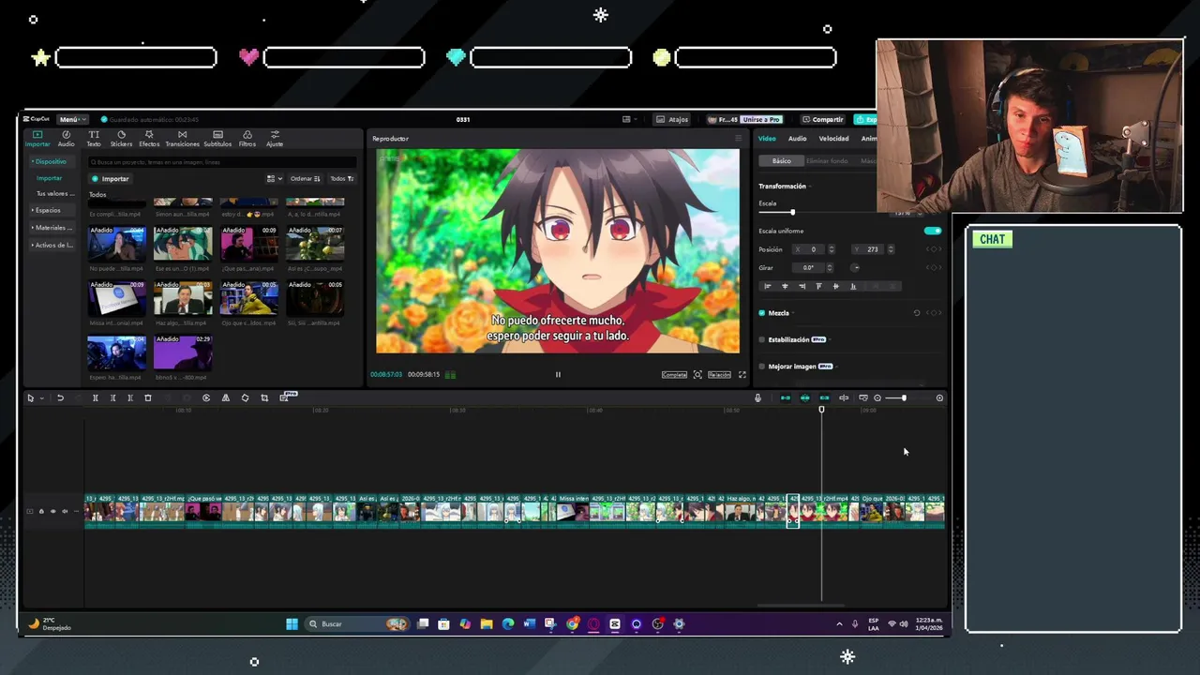The width and height of the screenshot is (1200, 675).
Task: Click the player focus/scan frame icon
Action: tap(697, 375)
